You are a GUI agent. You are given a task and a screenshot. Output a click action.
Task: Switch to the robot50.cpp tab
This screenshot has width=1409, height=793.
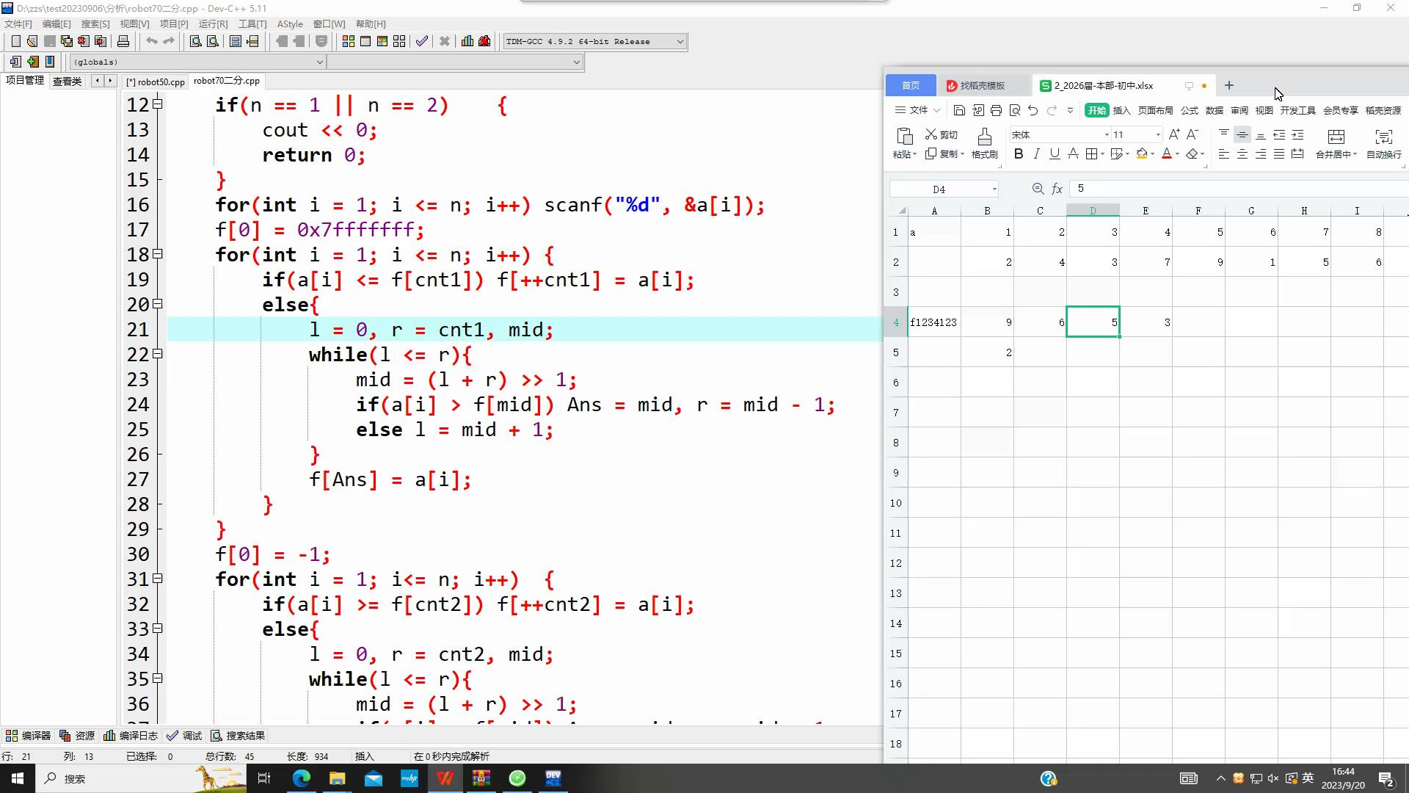coord(156,82)
